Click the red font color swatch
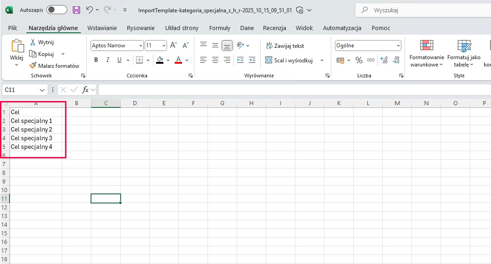The image size is (491, 264). [x=178, y=60]
